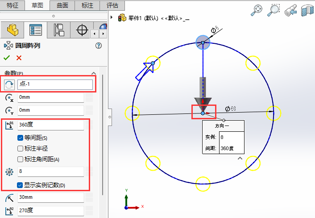Click the reverse direction button beside 点-1
The height and width of the screenshot is (218, 315).
tap(9, 85)
